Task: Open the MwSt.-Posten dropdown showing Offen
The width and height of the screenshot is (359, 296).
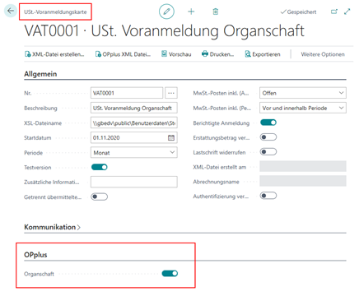Action: pyautogui.click(x=303, y=93)
